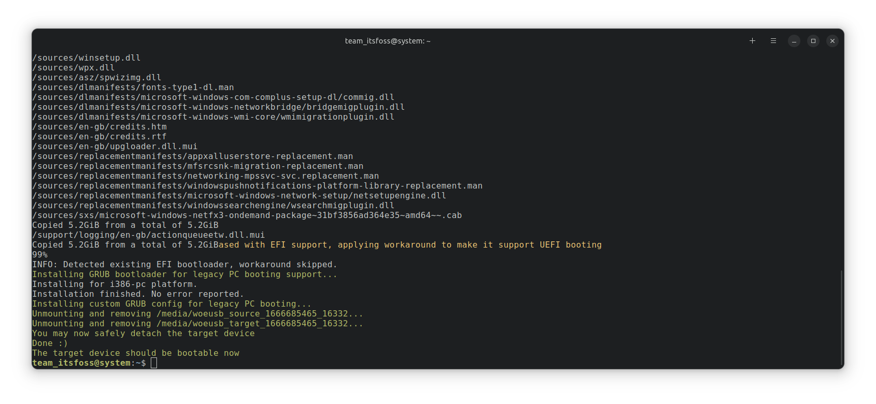Screen dimensions: 876x404
Task: Click The target device should be bootable now
Action: click(x=136, y=353)
